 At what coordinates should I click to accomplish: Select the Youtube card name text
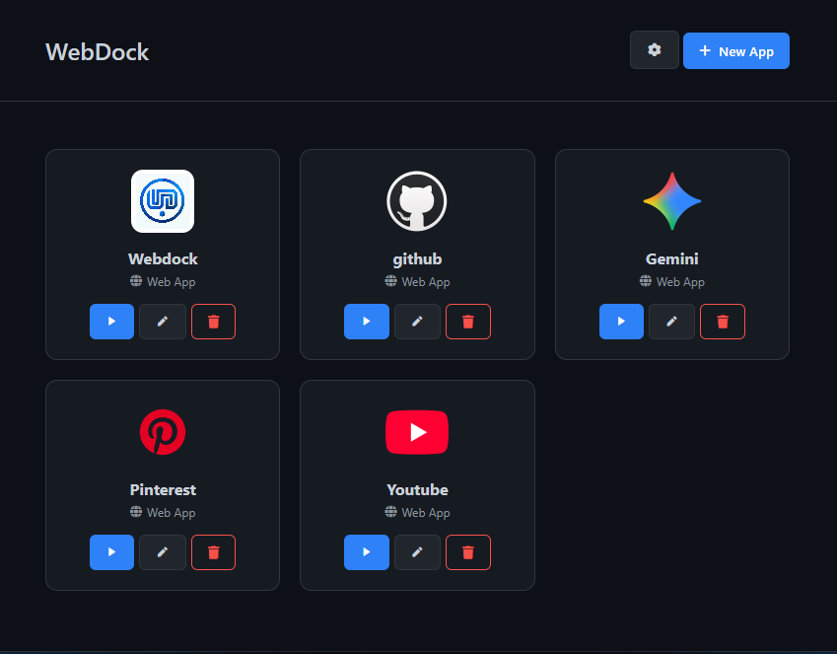pyautogui.click(x=417, y=490)
